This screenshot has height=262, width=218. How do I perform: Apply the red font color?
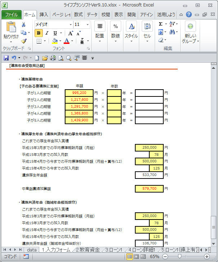pos(67,41)
